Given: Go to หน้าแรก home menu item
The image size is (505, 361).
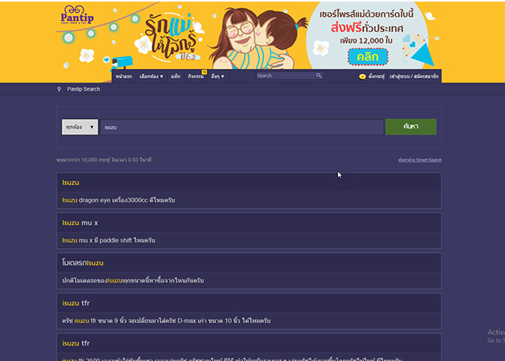Looking at the screenshot, I should [x=123, y=76].
